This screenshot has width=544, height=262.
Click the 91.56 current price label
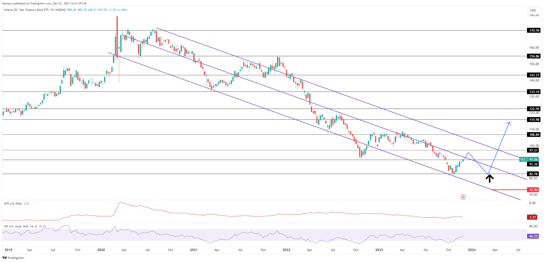(533, 159)
